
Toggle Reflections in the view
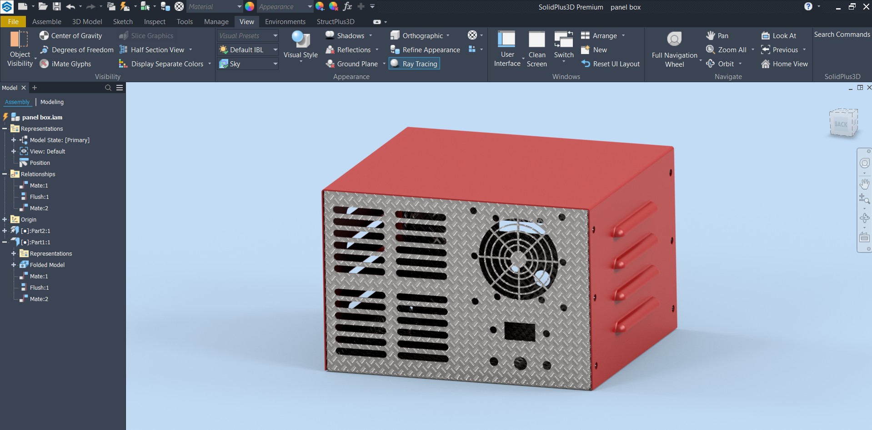tap(348, 50)
